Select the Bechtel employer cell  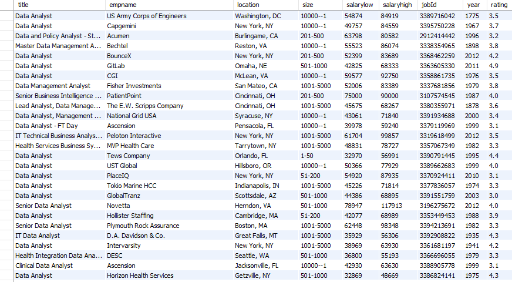coord(169,46)
